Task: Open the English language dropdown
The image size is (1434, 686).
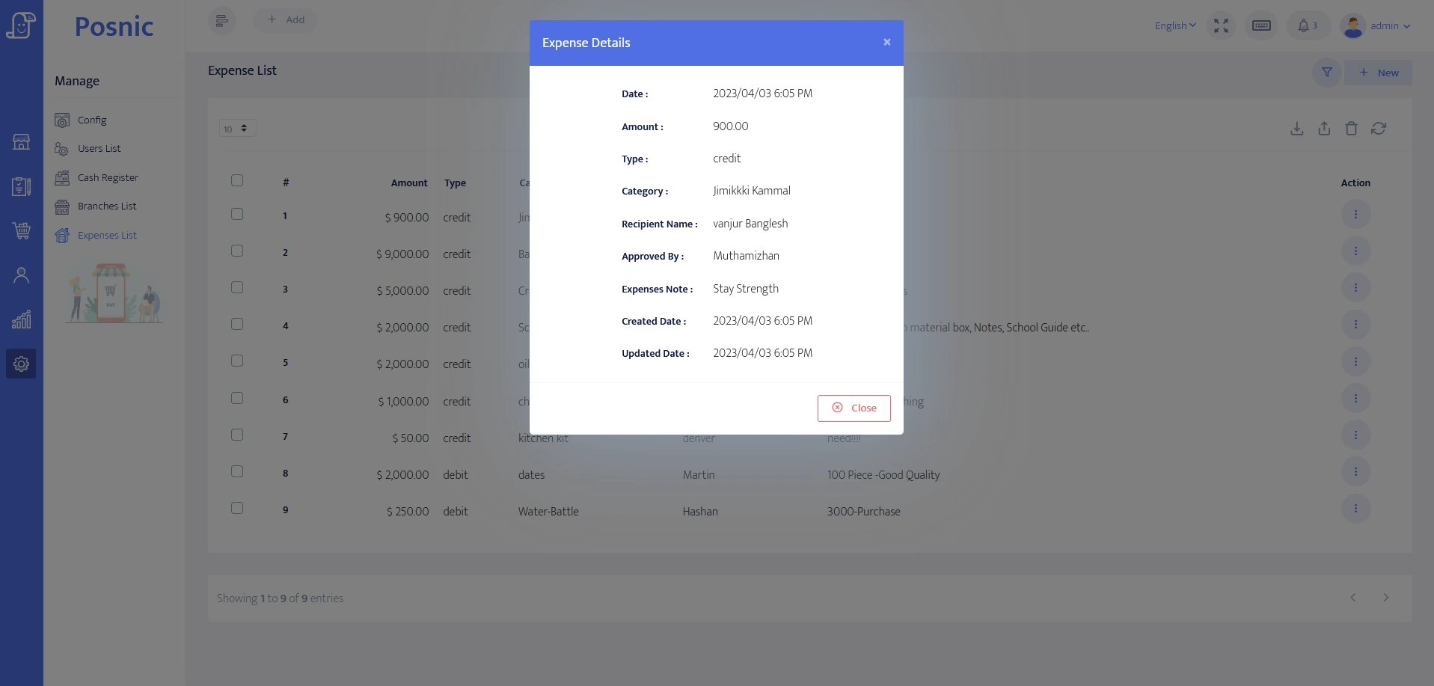Action: pyautogui.click(x=1174, y=26)
